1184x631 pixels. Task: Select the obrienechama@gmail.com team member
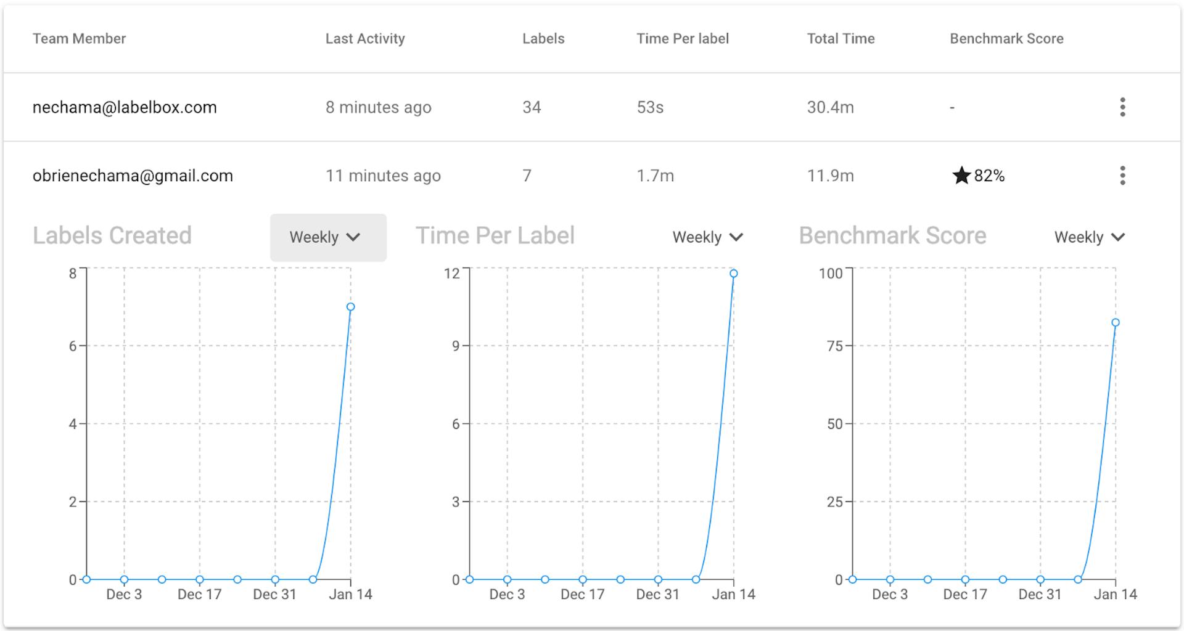point(133,176)
